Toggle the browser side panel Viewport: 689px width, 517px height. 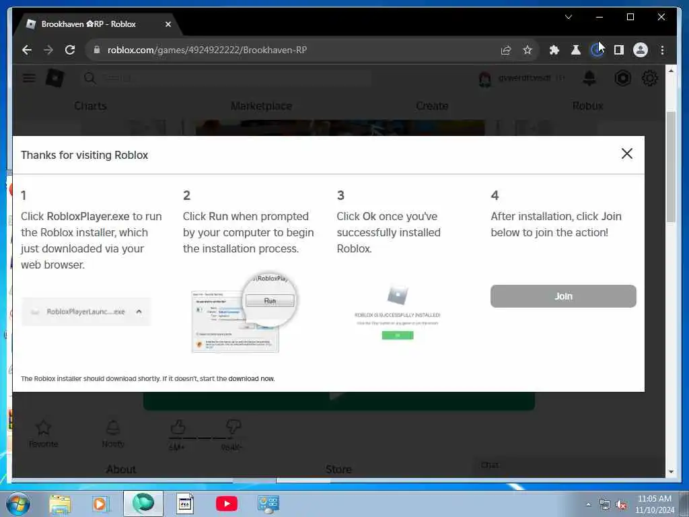[x=619, y=50]
